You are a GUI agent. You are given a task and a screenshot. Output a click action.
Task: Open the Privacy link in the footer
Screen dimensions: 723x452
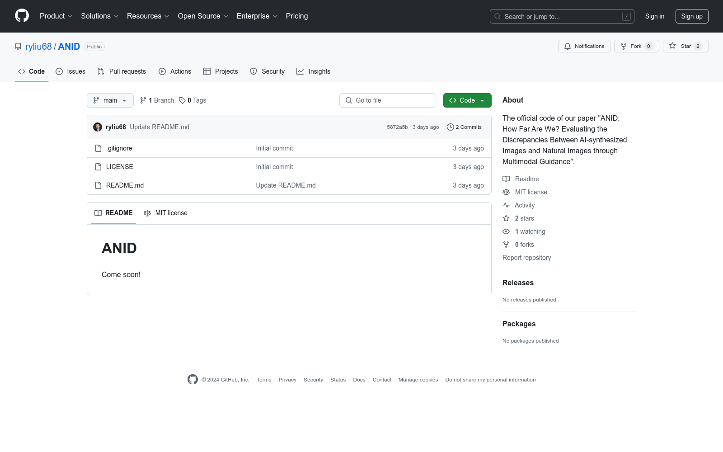287,380
